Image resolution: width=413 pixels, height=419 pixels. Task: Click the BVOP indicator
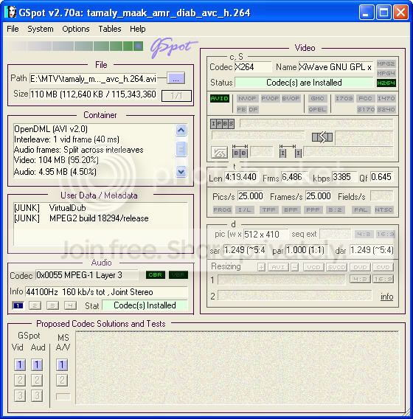tap(291, 98)
